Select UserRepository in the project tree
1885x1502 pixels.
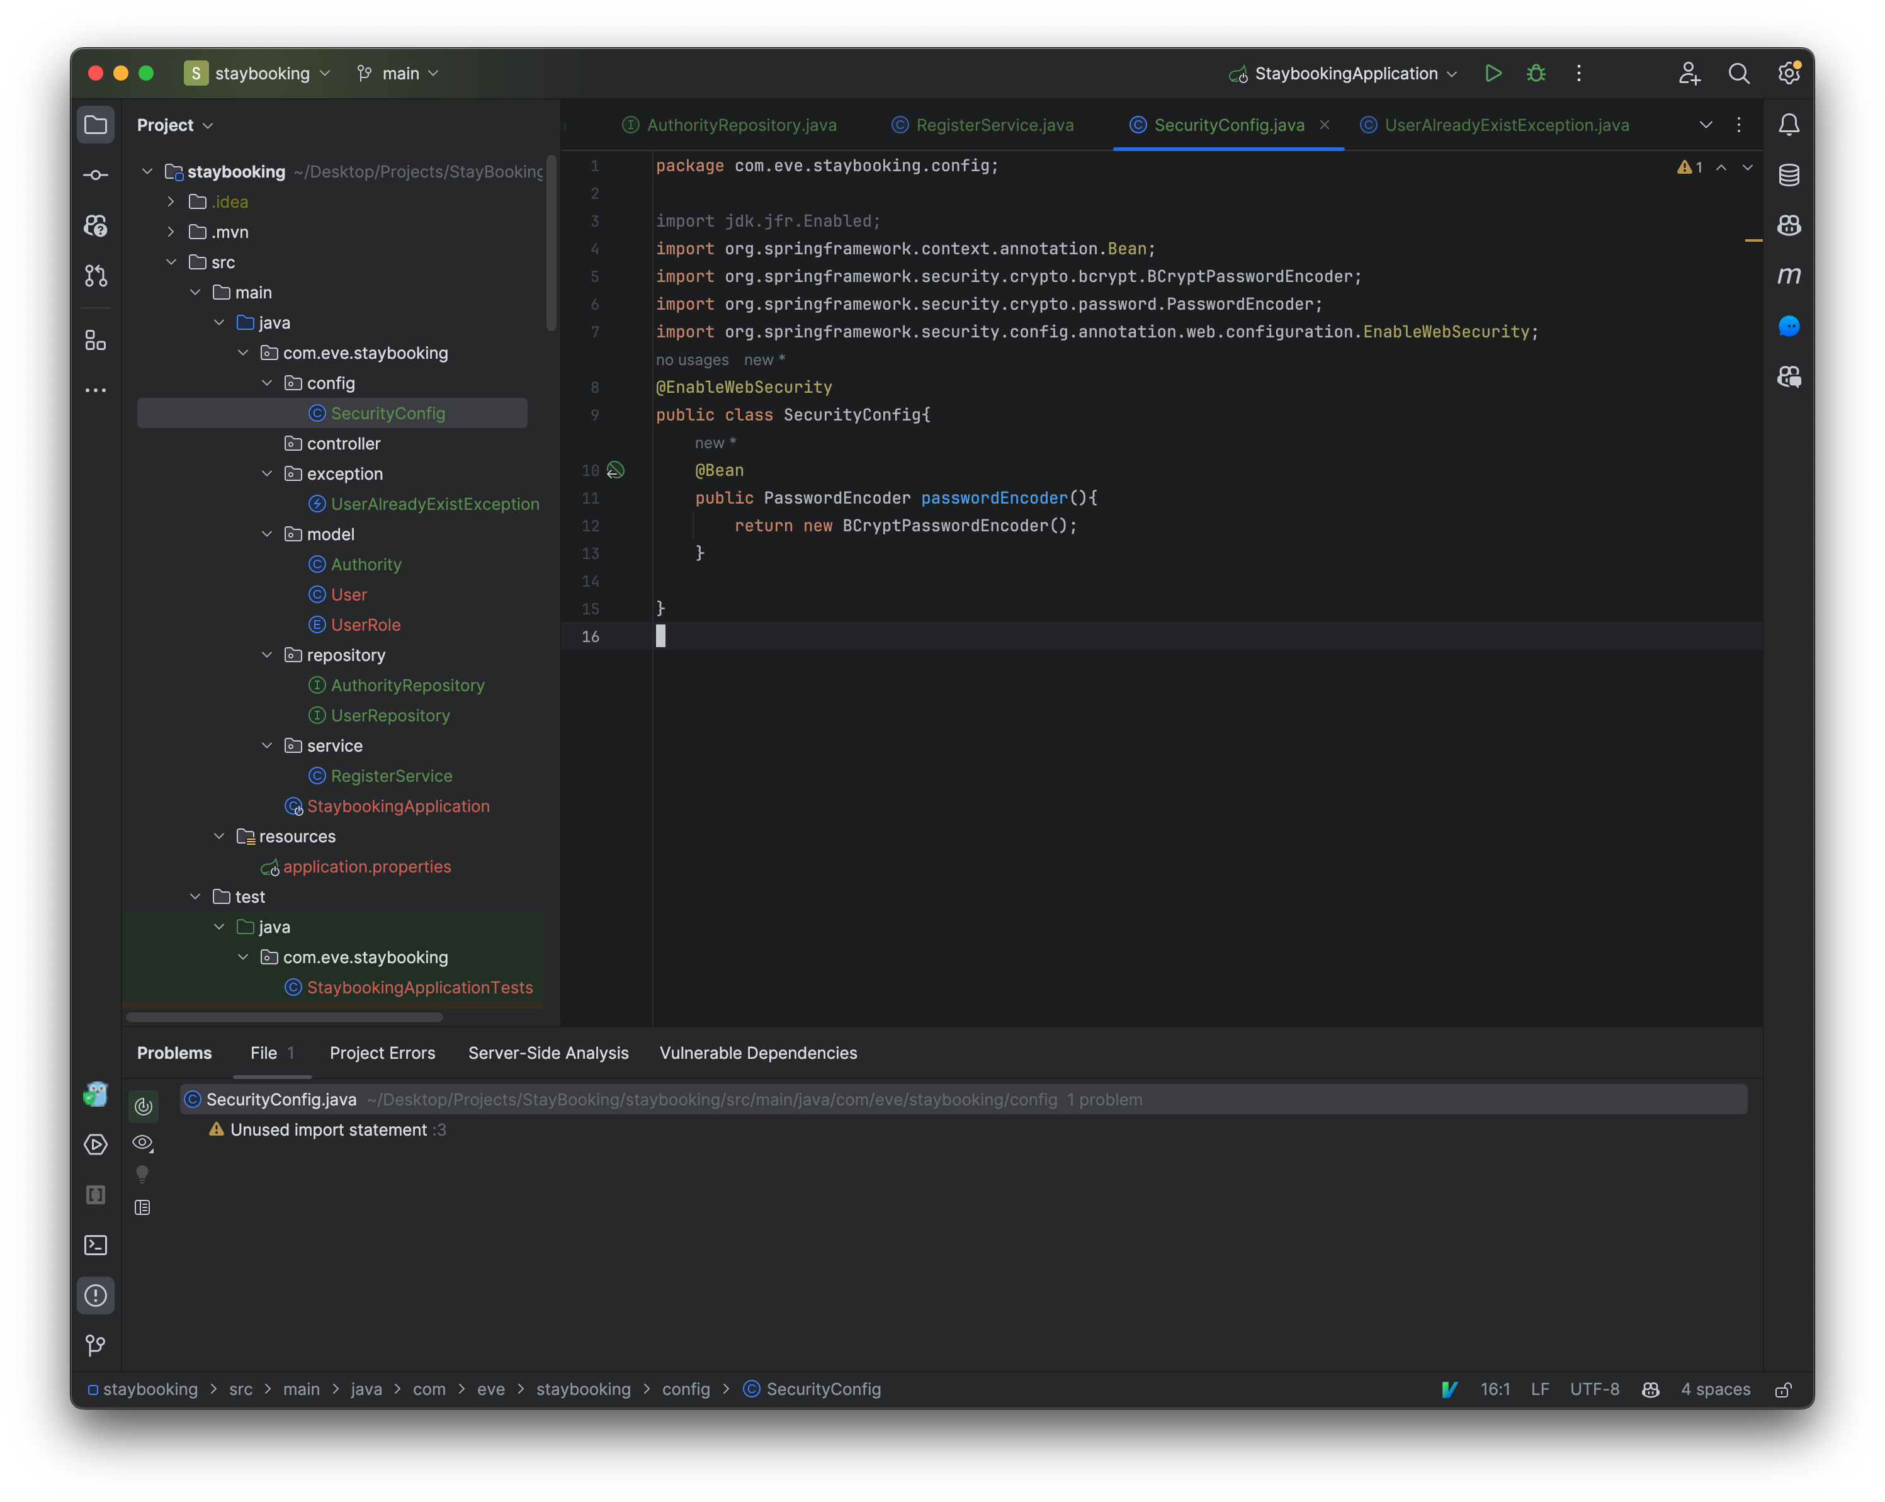[390, 715]
